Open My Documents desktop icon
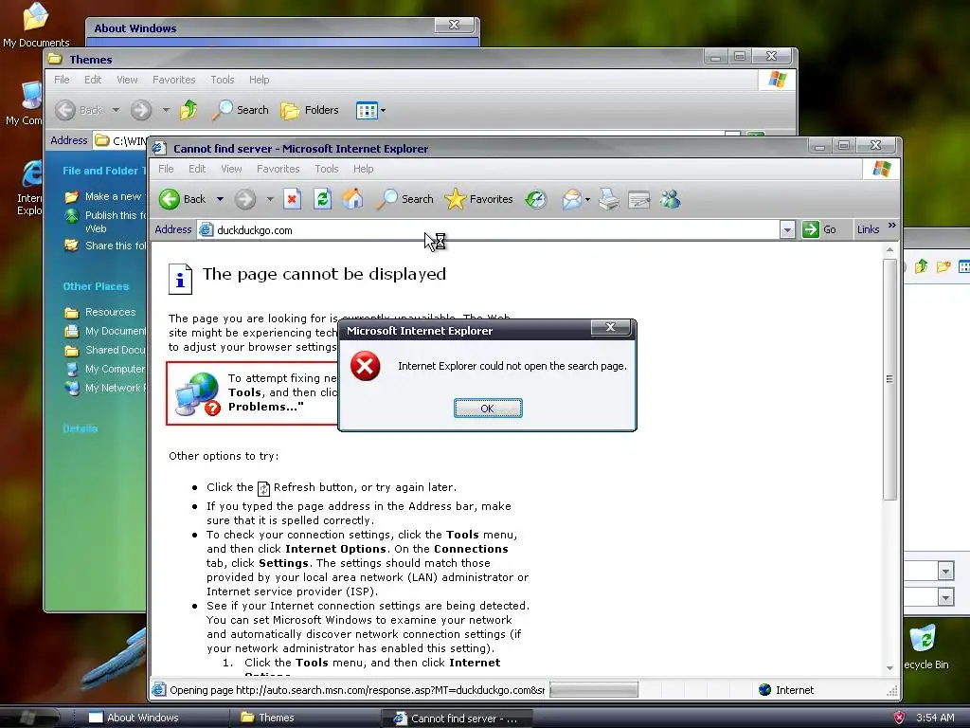970x728 pixels. [35, 25]
